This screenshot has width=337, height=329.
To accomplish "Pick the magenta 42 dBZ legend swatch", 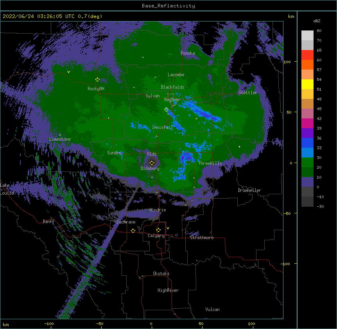I will pos(307,123).
